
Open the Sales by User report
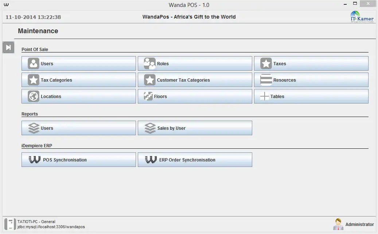pos(195,128)
